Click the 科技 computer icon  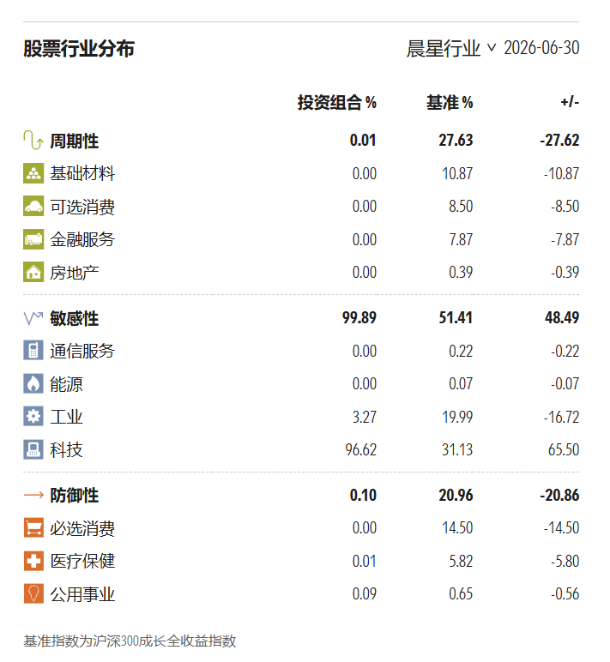tap(33, 449)
